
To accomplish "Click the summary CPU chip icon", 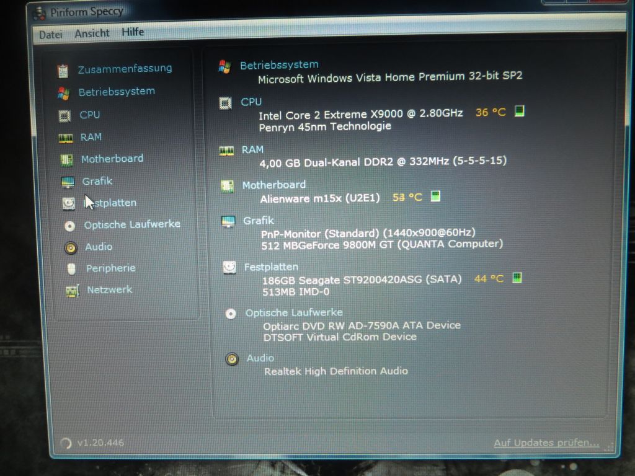I will (x=226, y=104).
